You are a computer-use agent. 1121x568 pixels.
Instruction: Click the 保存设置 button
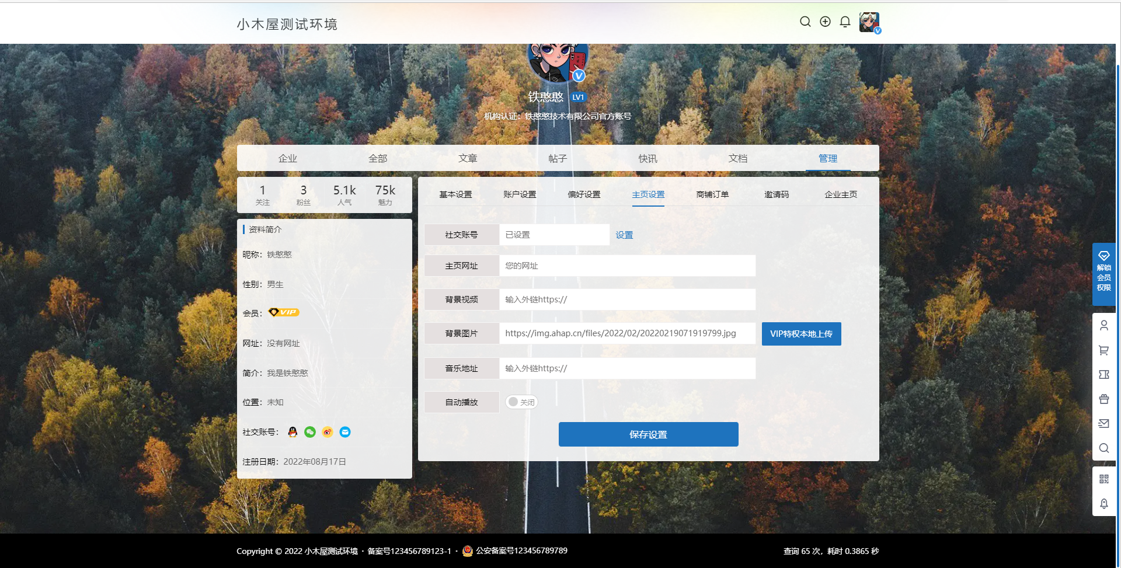click(x=648, y=434)
